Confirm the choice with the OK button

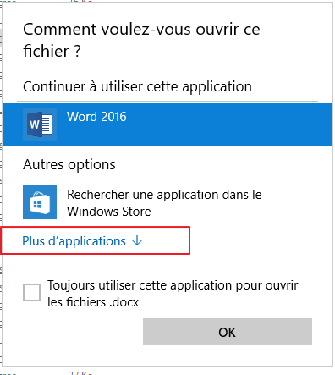click(228, 332)
